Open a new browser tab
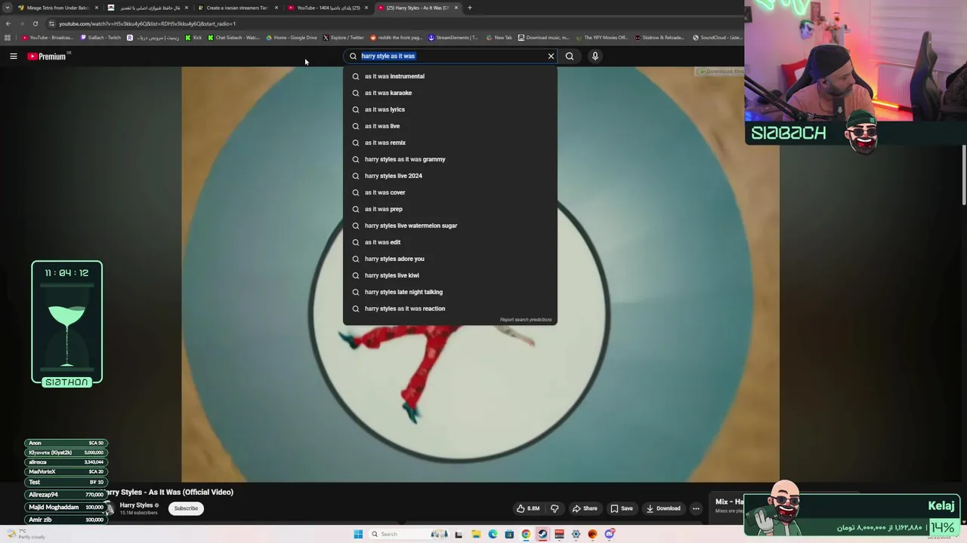Screen dimensions: 967x543 [x=470, y=8]
